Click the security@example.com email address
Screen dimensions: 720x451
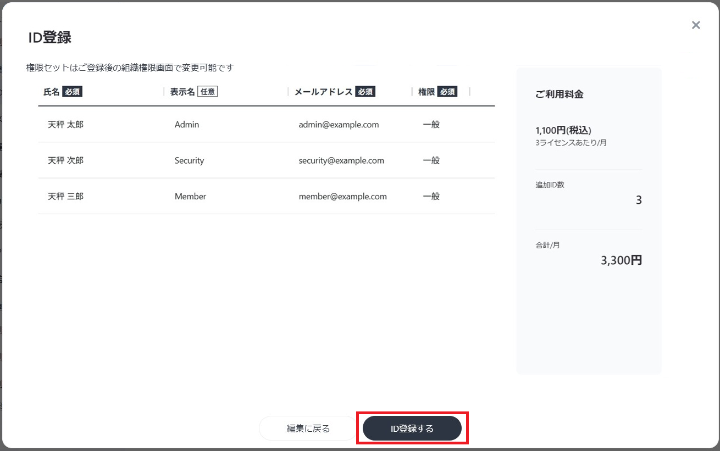click(341, 160)
